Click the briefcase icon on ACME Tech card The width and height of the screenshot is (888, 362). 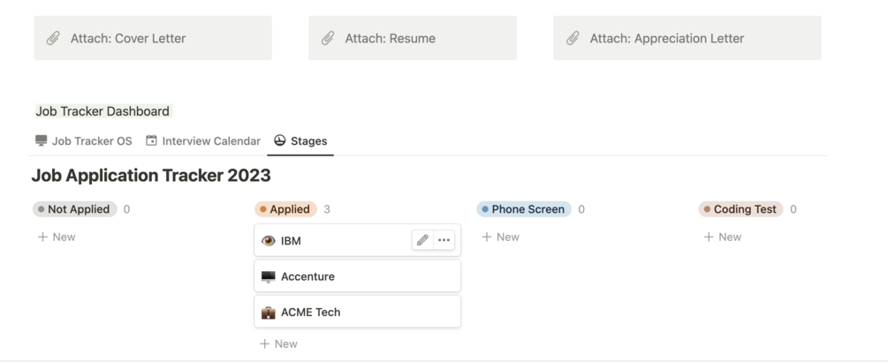[269, 313]
